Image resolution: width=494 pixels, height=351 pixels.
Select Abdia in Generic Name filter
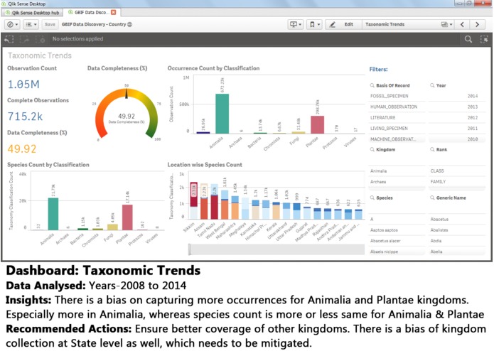(x=457, y=241)
